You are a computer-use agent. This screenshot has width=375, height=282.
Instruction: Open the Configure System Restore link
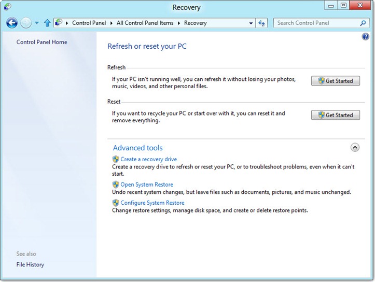[x=152, y=203]
